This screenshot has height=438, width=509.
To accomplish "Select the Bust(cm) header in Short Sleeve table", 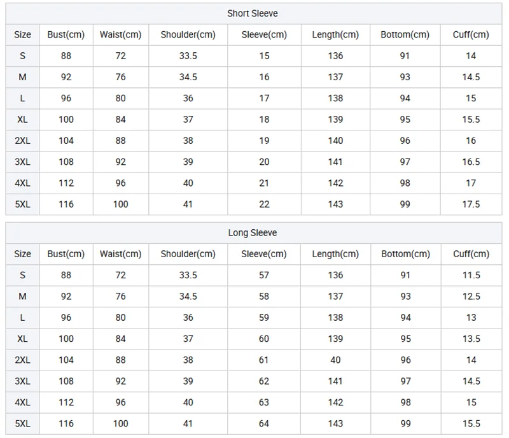I will (x=66, y=34).
